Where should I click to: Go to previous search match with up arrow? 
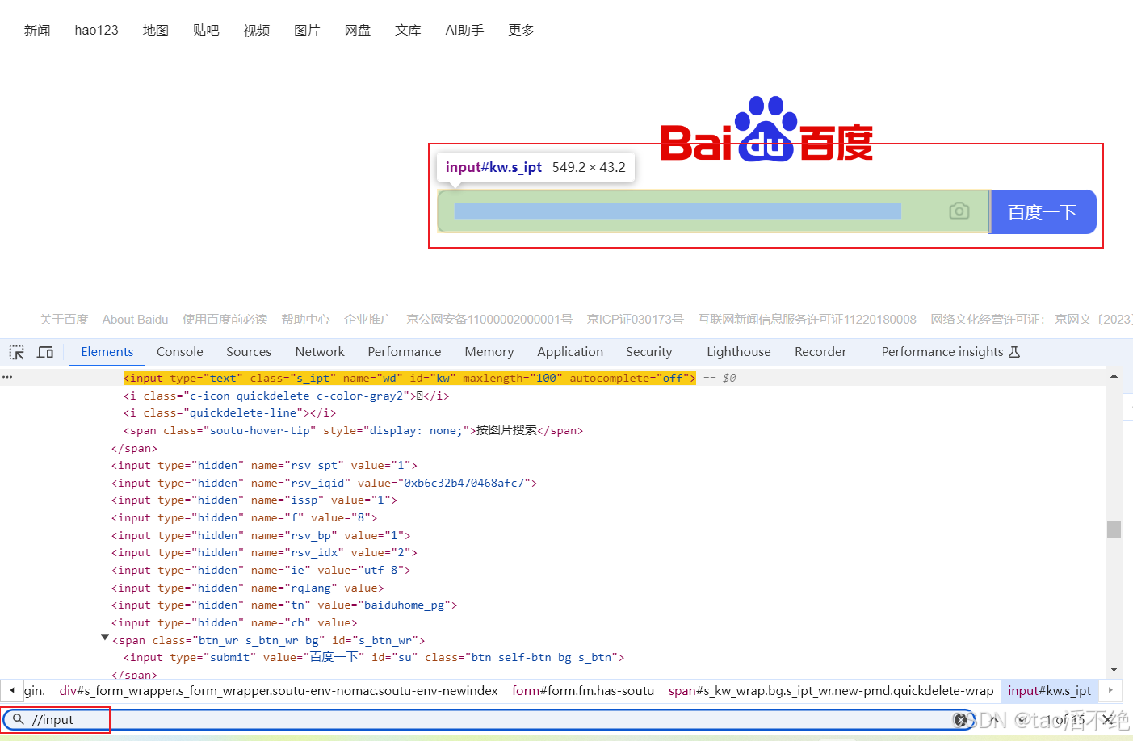[x=994, y=719]
